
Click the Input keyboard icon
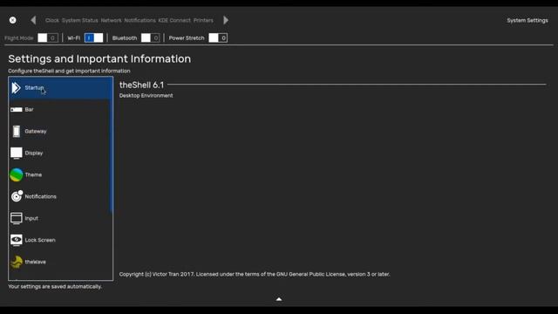(16, 218)
